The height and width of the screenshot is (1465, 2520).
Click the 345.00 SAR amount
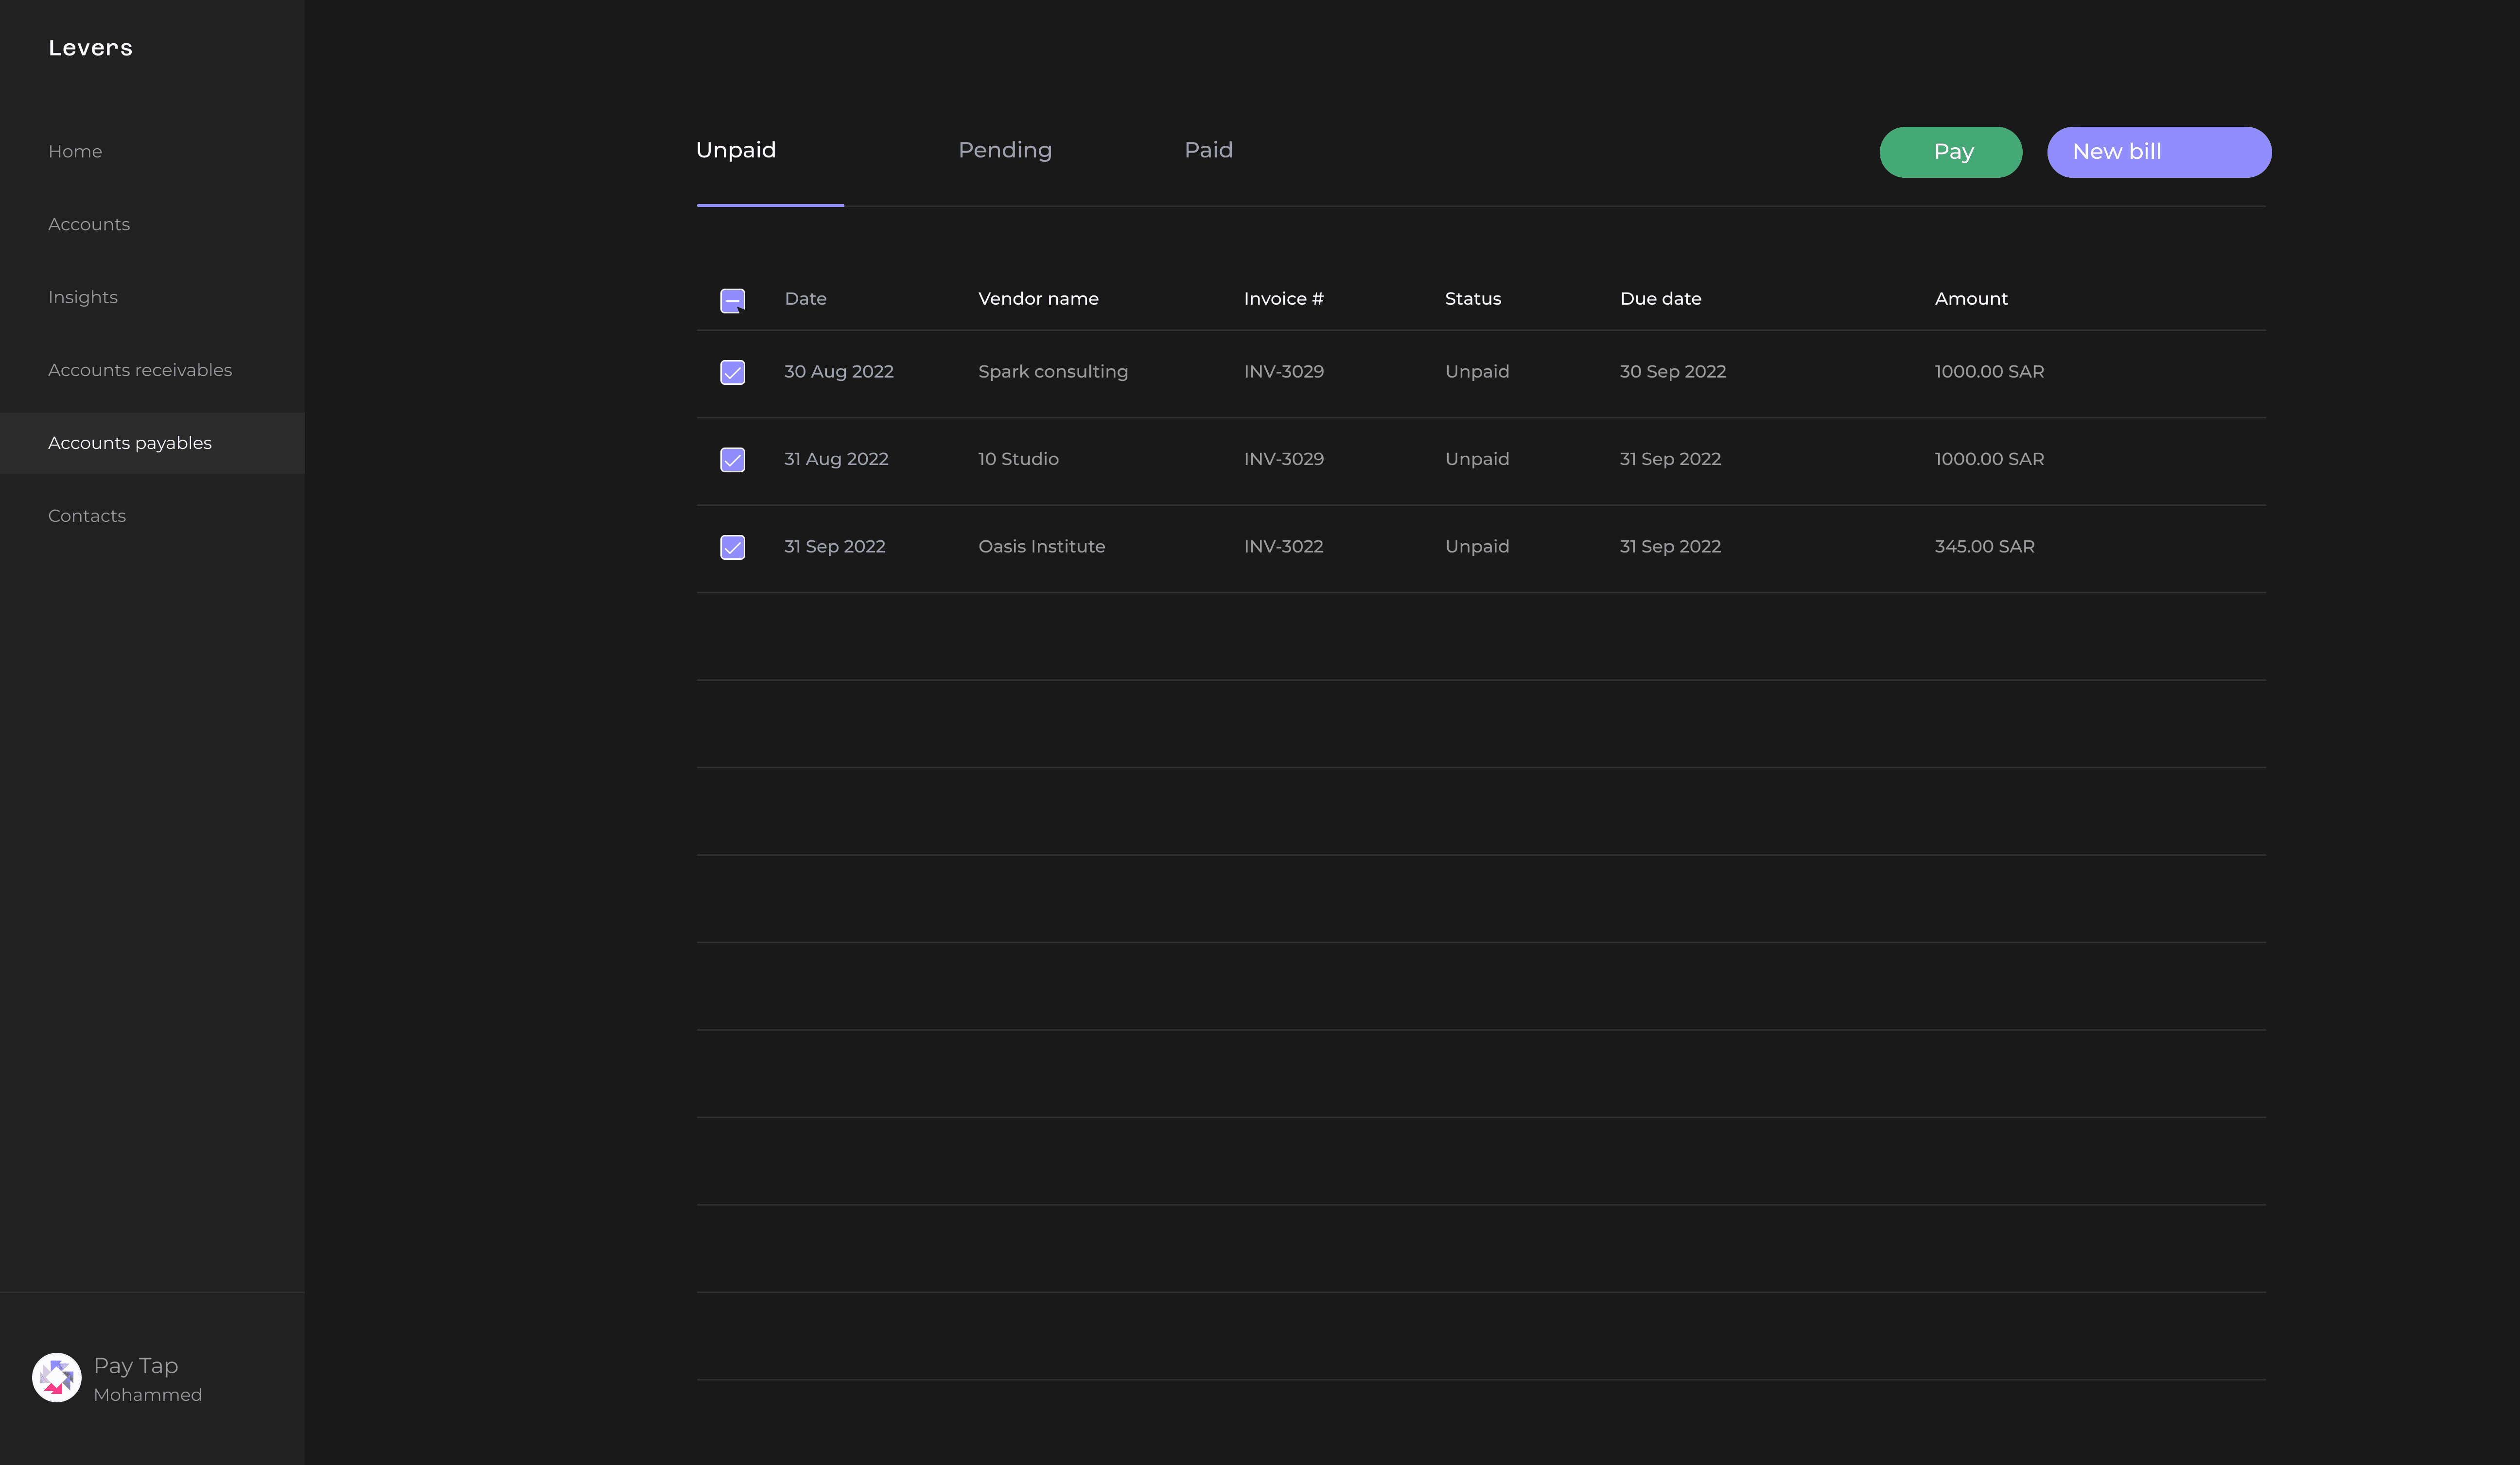(1984, 547)
